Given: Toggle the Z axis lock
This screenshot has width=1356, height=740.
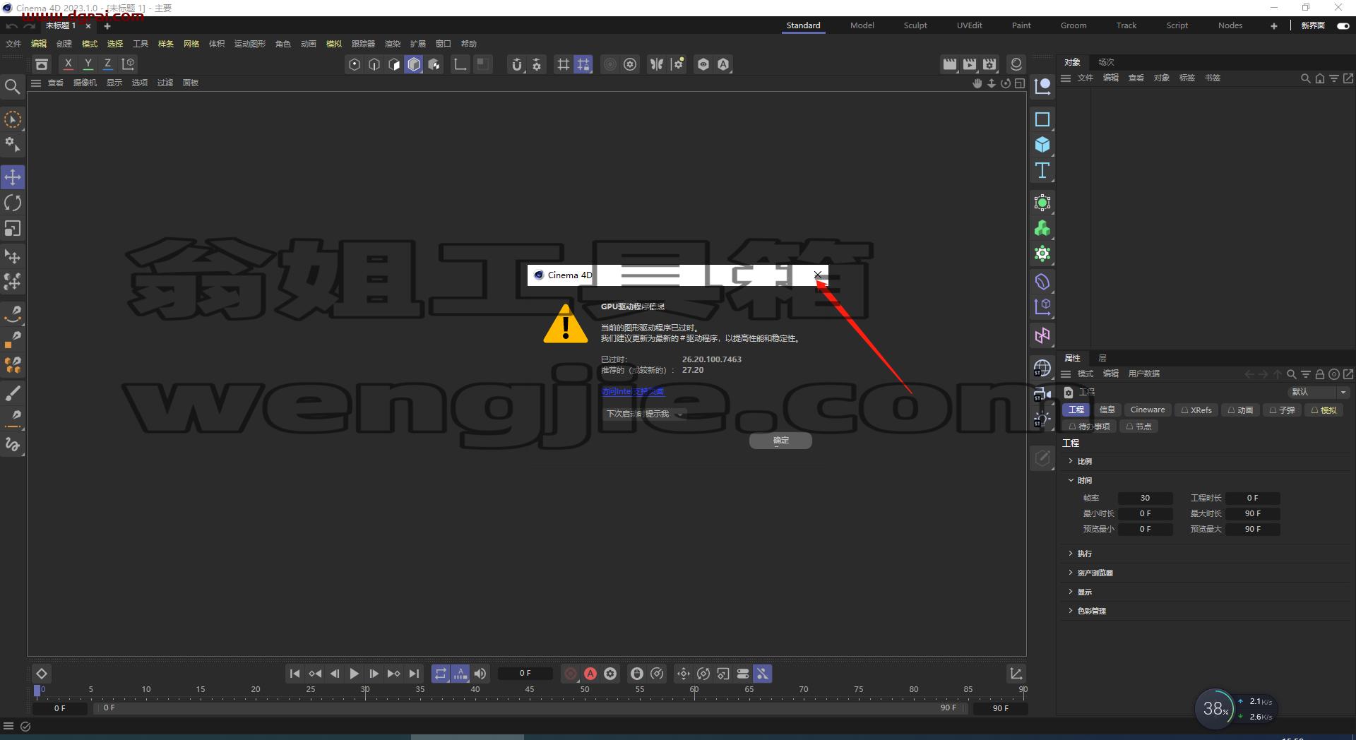Looking at the screenshot, I should 108,64.
